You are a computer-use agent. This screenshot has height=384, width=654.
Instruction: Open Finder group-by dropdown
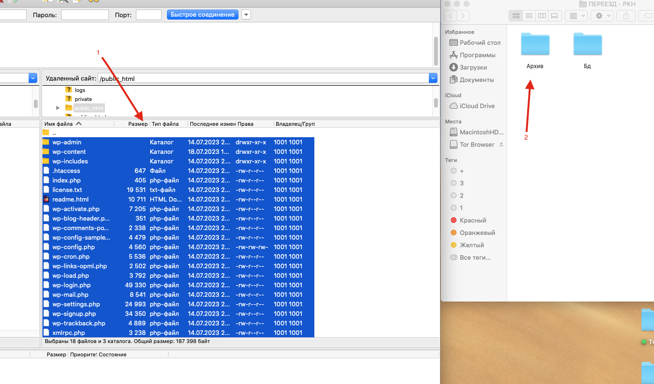point(576,16)
